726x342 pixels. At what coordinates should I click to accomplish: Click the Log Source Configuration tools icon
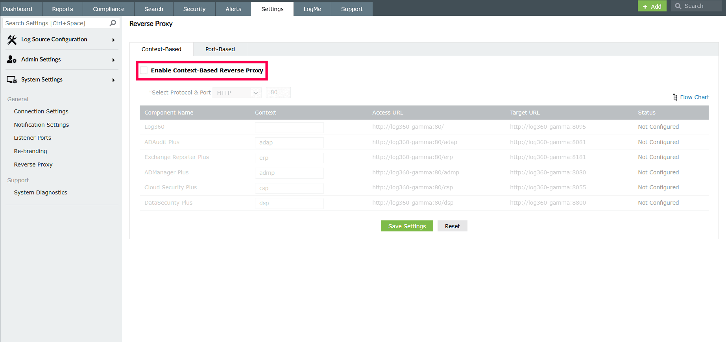(x=12, y=40)
